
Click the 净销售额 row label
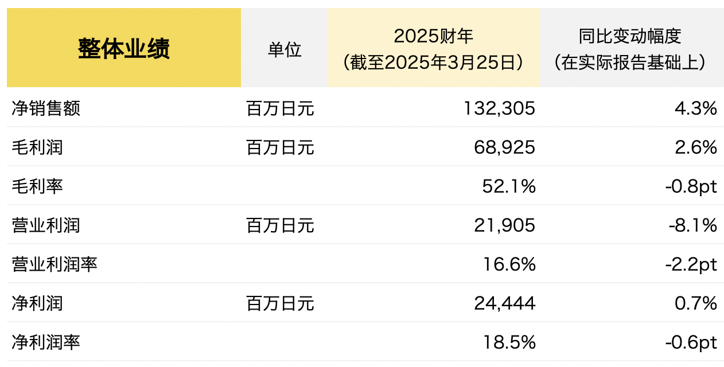[x=46, y=108]
